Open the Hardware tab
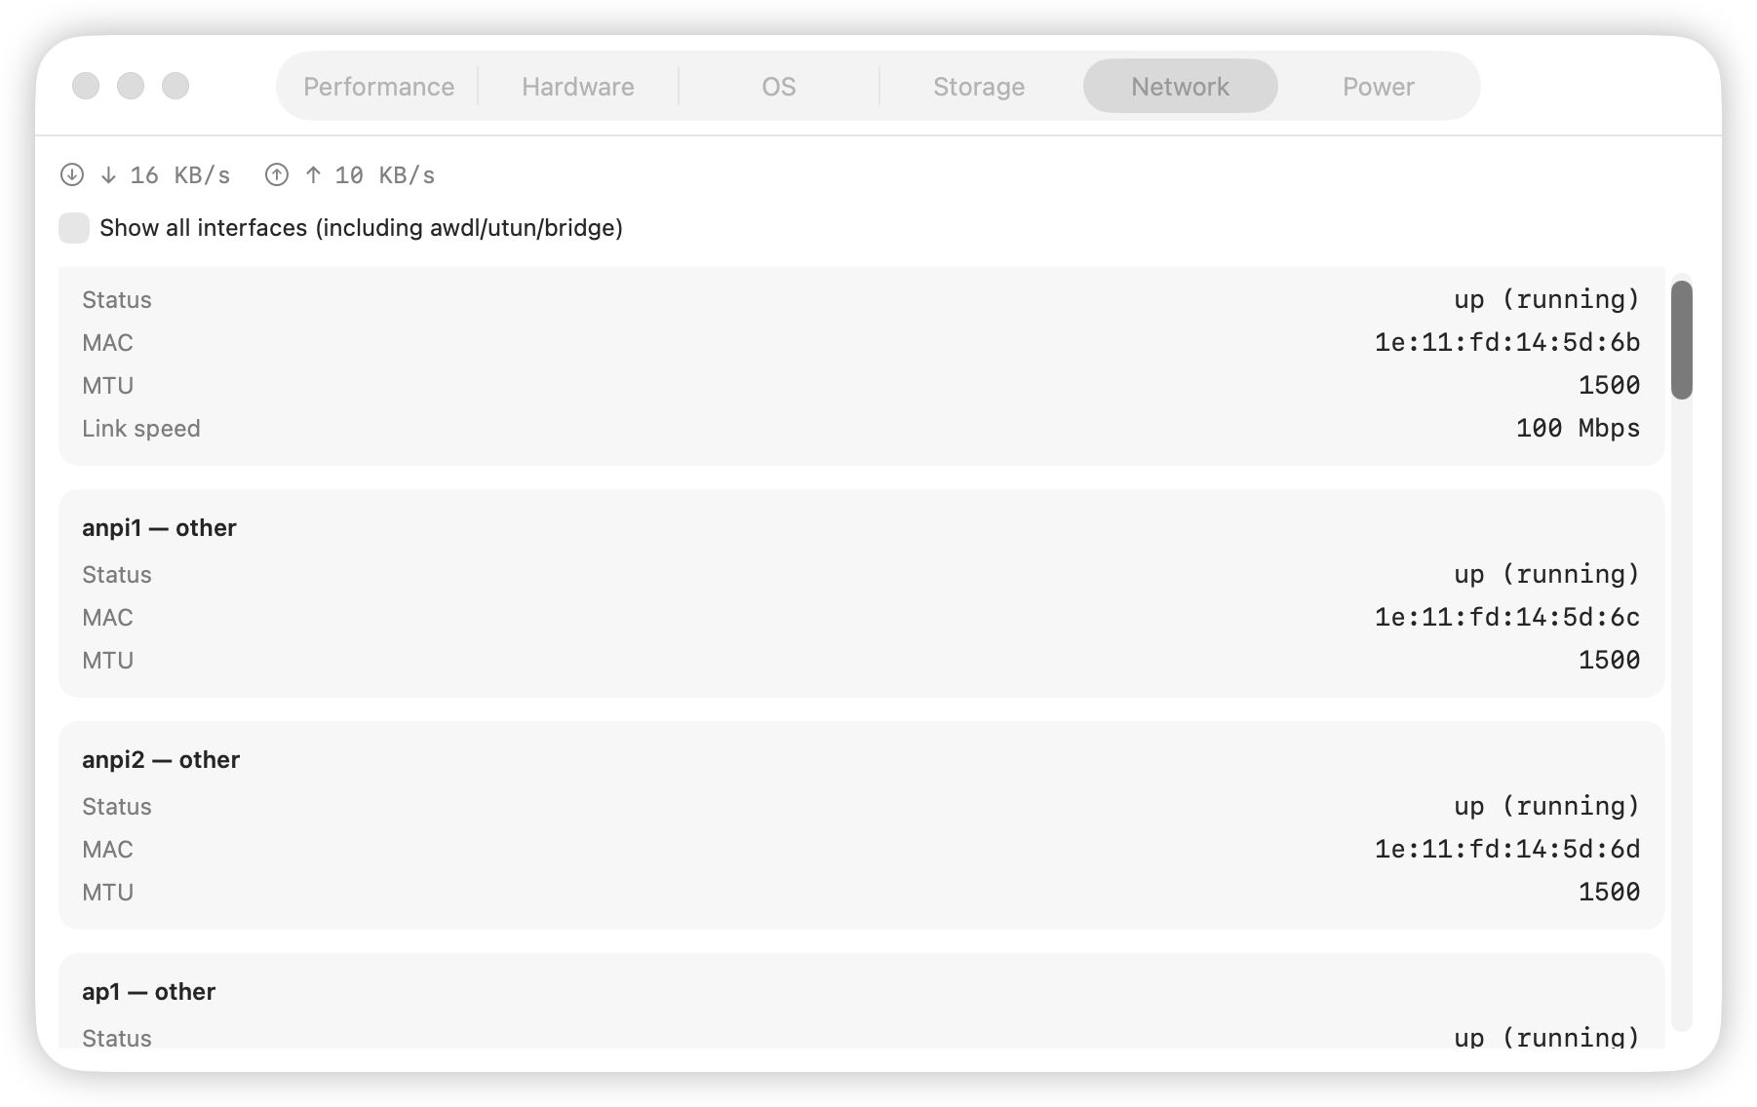Viewport: 1757px width, 1107px height. click(577, 87)
